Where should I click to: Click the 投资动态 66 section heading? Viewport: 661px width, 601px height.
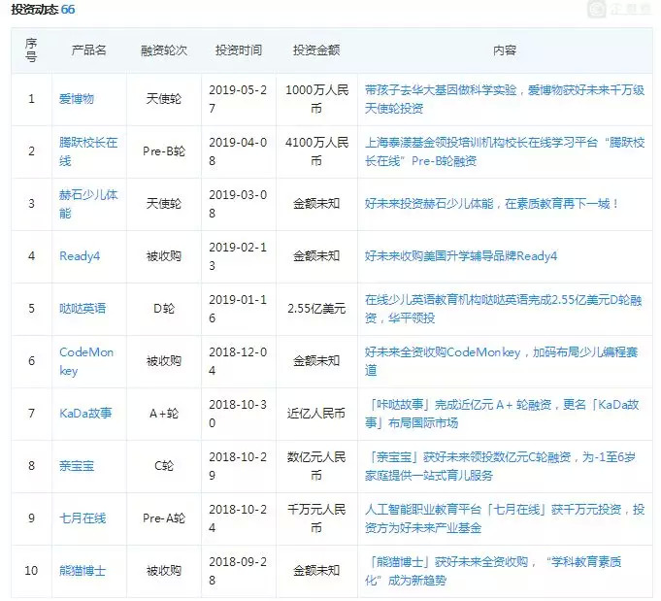[x=43, y=10]
